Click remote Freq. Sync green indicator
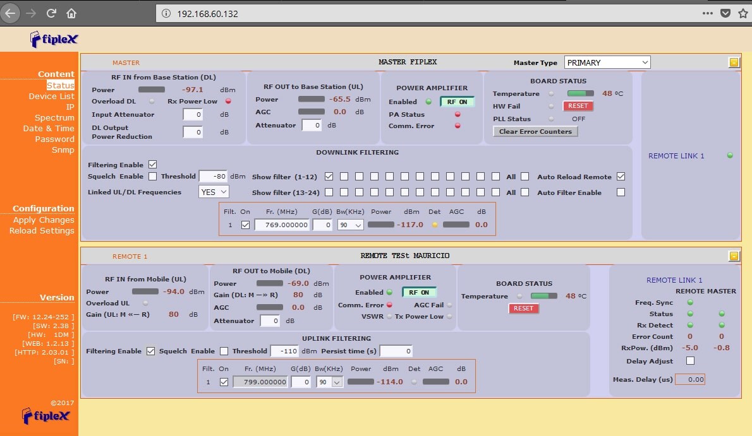Viewport: 752px width, 436px height. (690, 302)
